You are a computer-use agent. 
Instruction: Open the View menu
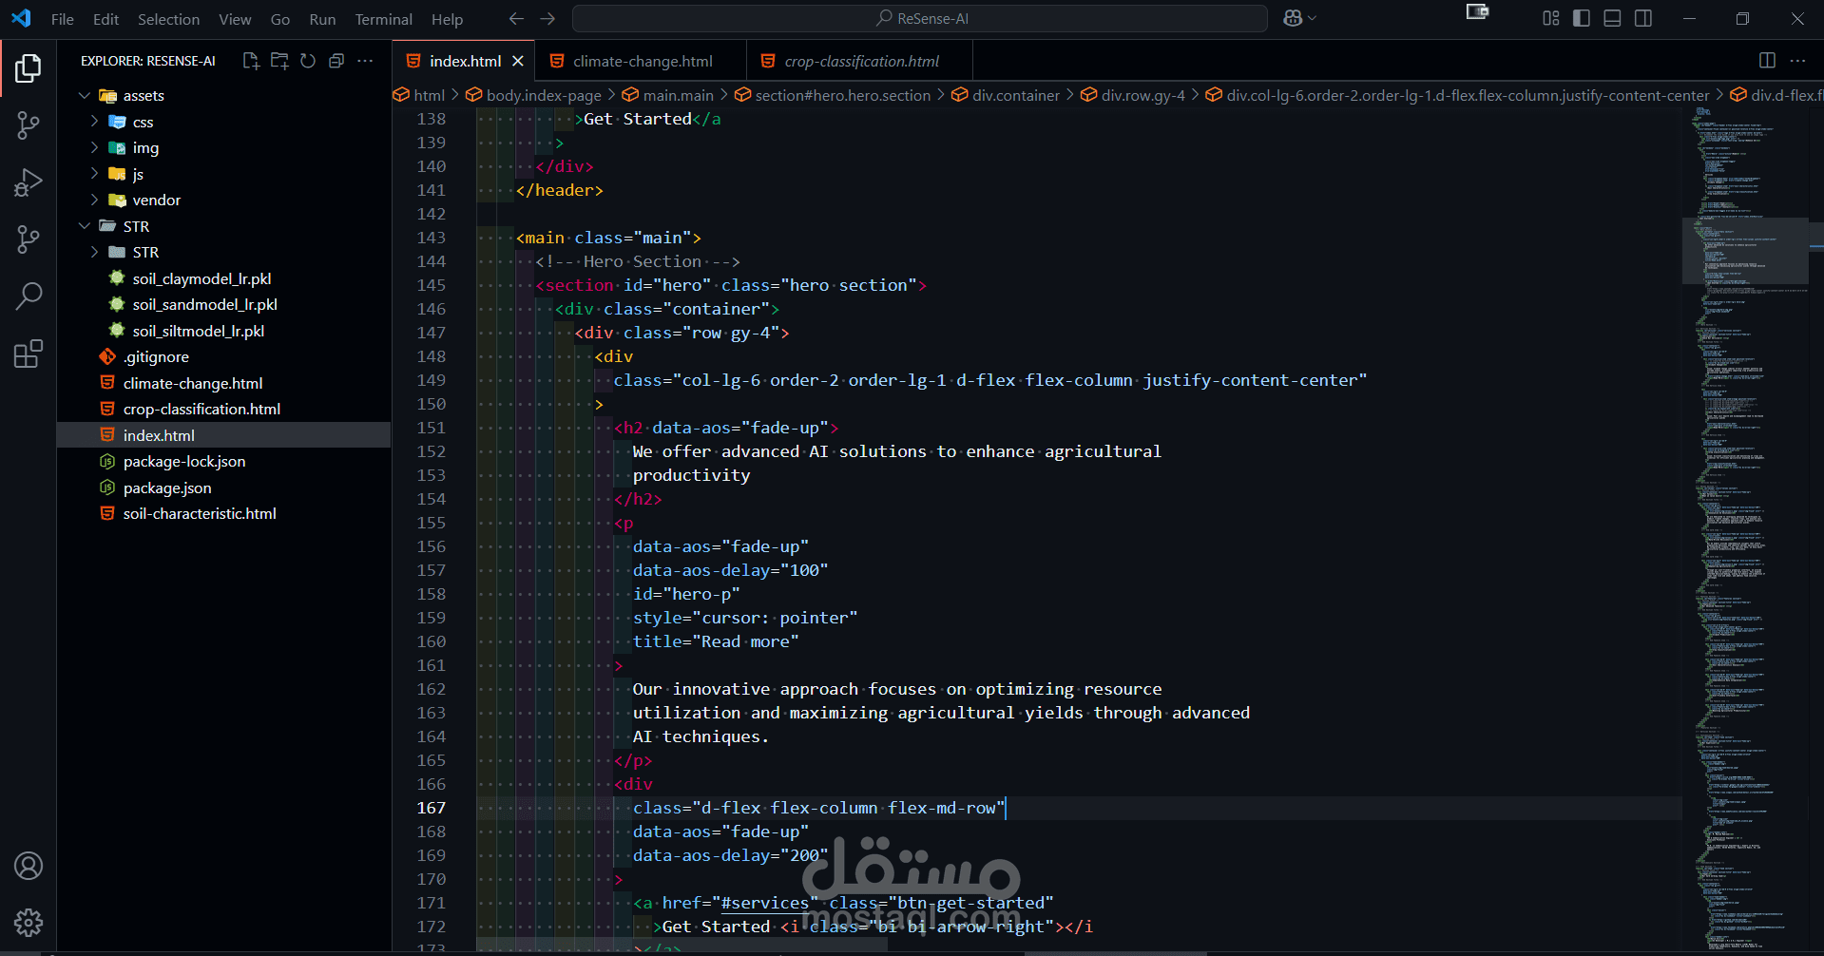235,19
